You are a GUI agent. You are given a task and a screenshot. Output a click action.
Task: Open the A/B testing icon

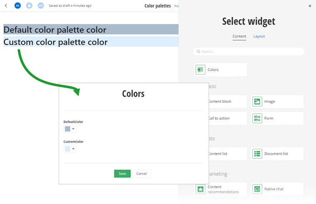coord(40,6)
